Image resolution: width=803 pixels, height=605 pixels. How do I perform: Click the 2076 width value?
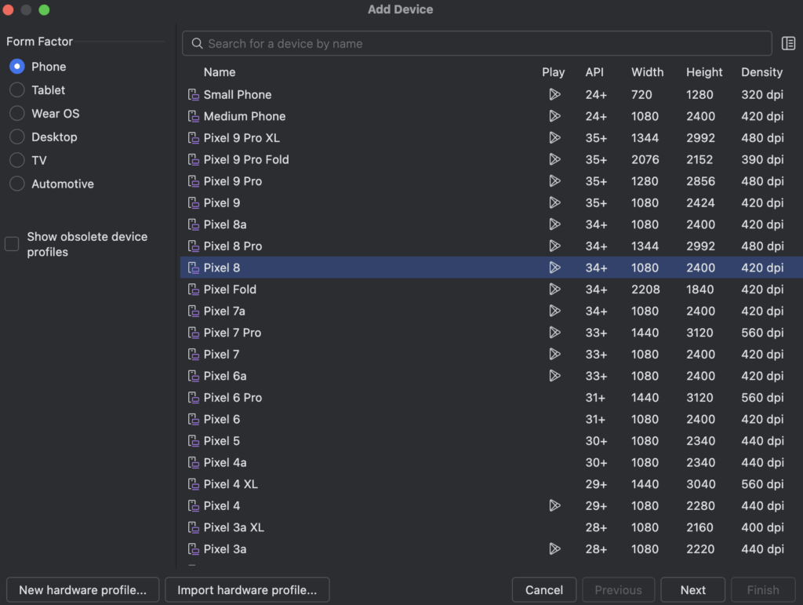(x=645, y=159)
